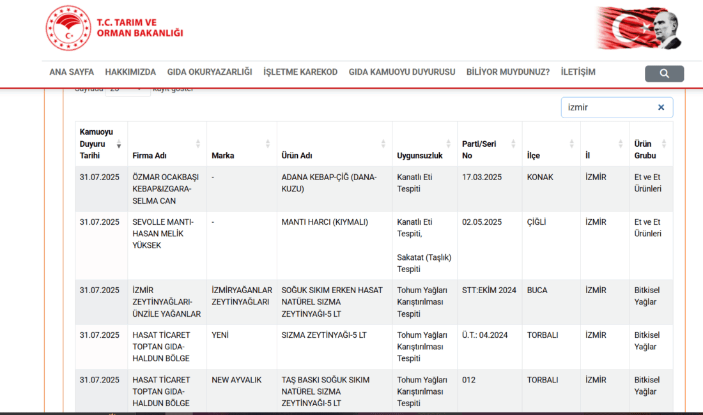703x415 pixels.
Task: Sort by Parti/Seri No column
Action: [x=489, y=149]
